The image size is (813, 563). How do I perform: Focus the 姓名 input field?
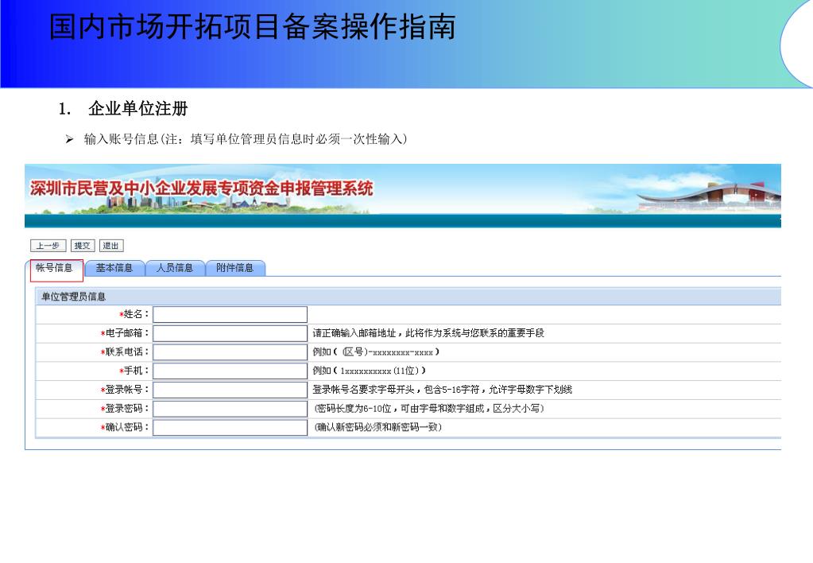pos(230,314)
